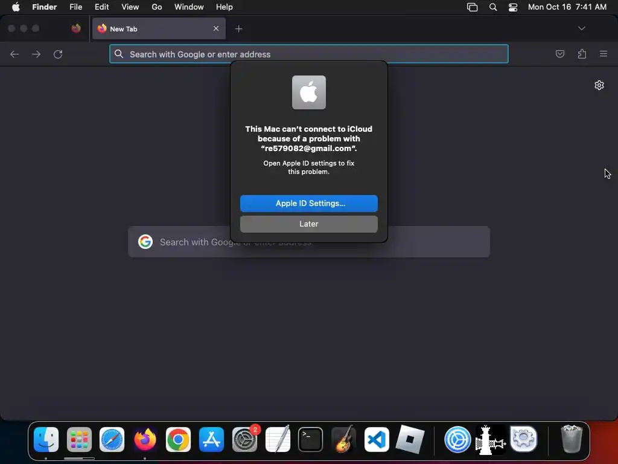This screenshot has height=464, width=618.
Task: Click the screen mirroring menu bar icon
Action: pyautogui.click(x=472, y=7)
